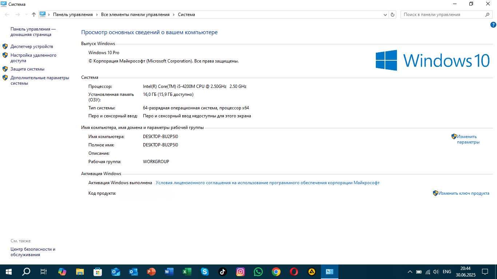Screen dimensions: 497x279
Task: Open Advanced system settings link
Action: (40, 80)
